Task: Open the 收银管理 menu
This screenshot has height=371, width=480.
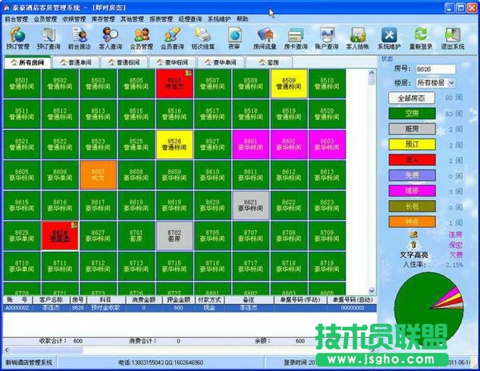Action: tap(73, 19)
